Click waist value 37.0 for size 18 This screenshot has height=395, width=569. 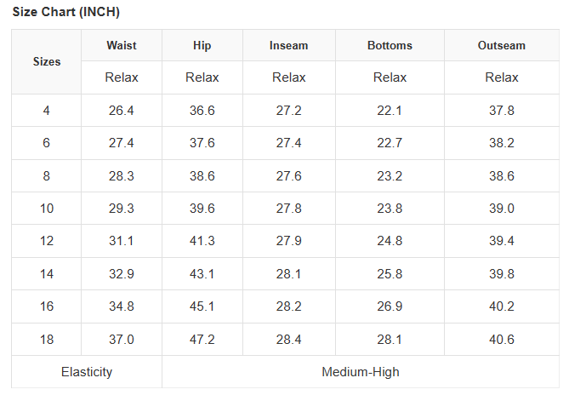pyautogui.click(x=122, y=340)
